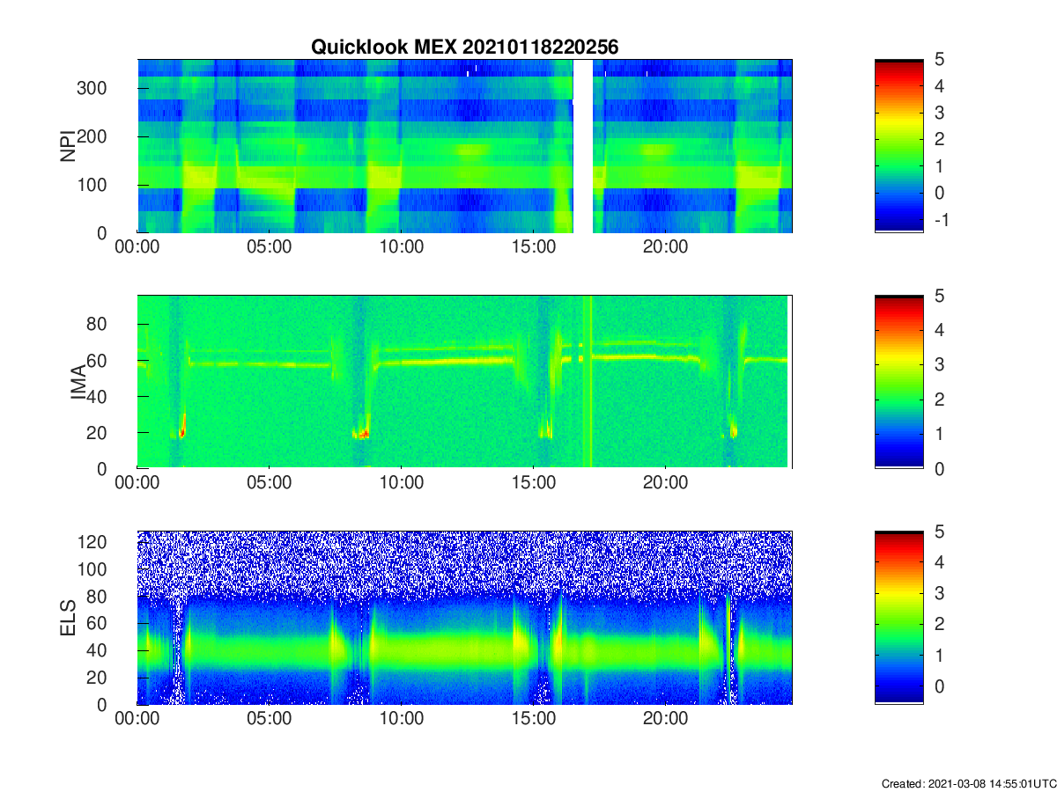
Task: Select the IMA y-axis label
Action: (x=78, y=383)
